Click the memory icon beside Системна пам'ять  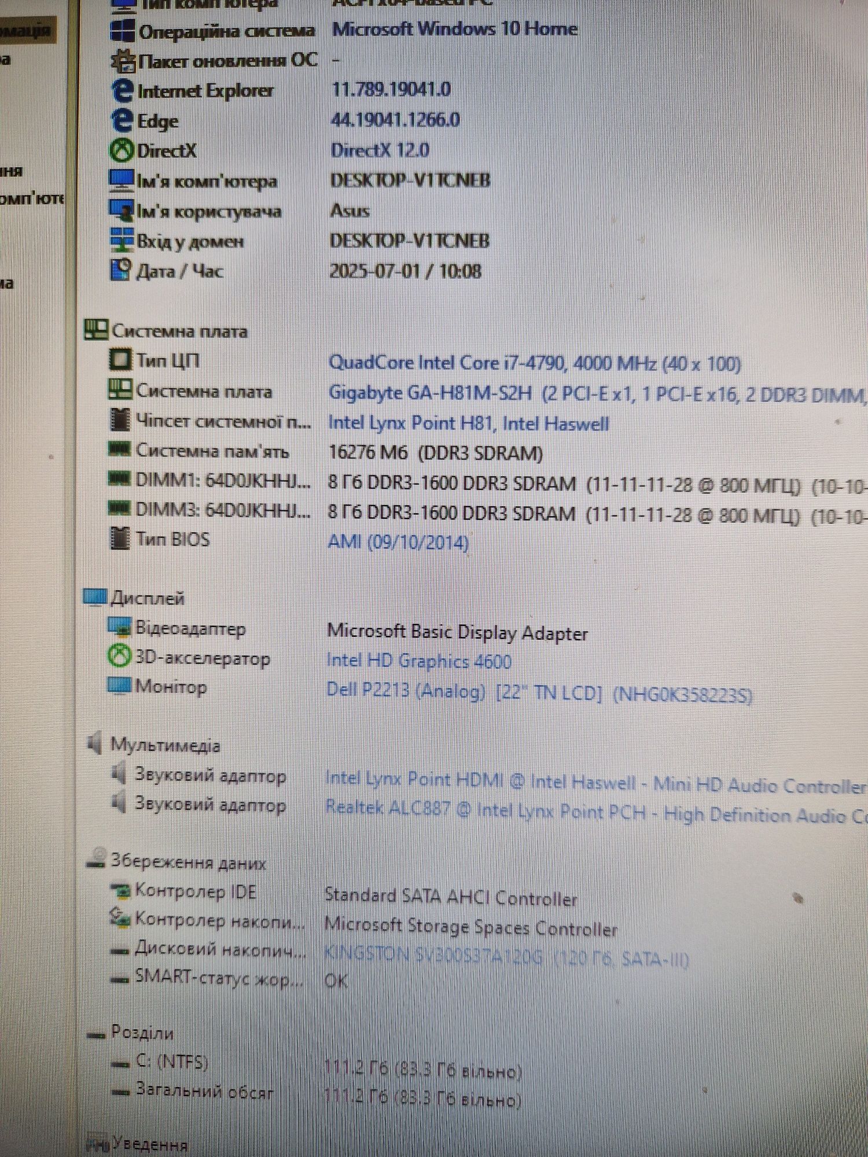tap(120, 449)
